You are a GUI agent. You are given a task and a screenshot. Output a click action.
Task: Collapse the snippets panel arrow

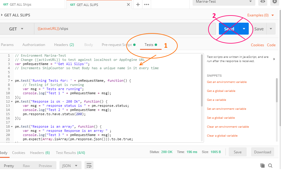pos(274,59)
